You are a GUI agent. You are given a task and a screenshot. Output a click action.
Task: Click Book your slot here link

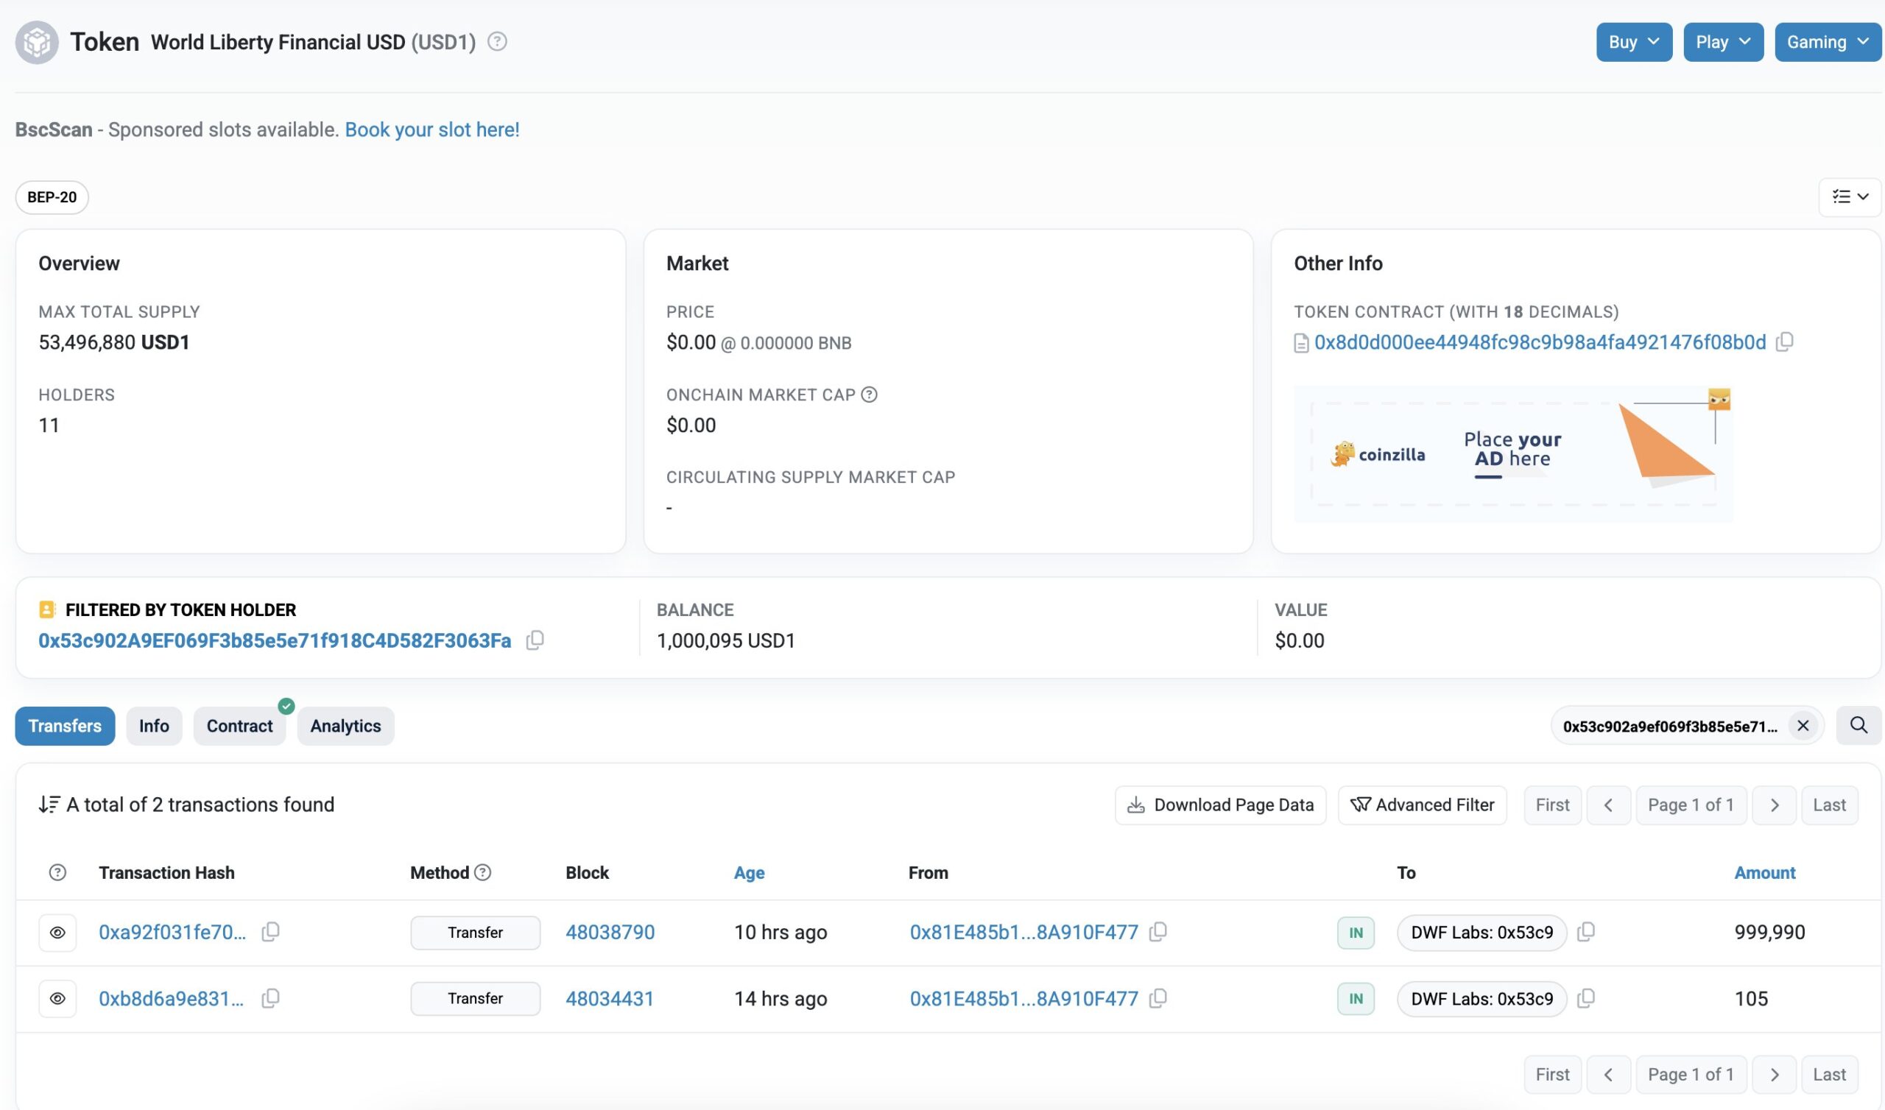point(431,130)
